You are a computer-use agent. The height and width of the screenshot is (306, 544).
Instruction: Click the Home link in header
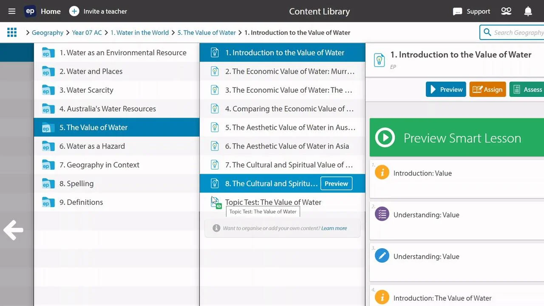coord(51,11)
